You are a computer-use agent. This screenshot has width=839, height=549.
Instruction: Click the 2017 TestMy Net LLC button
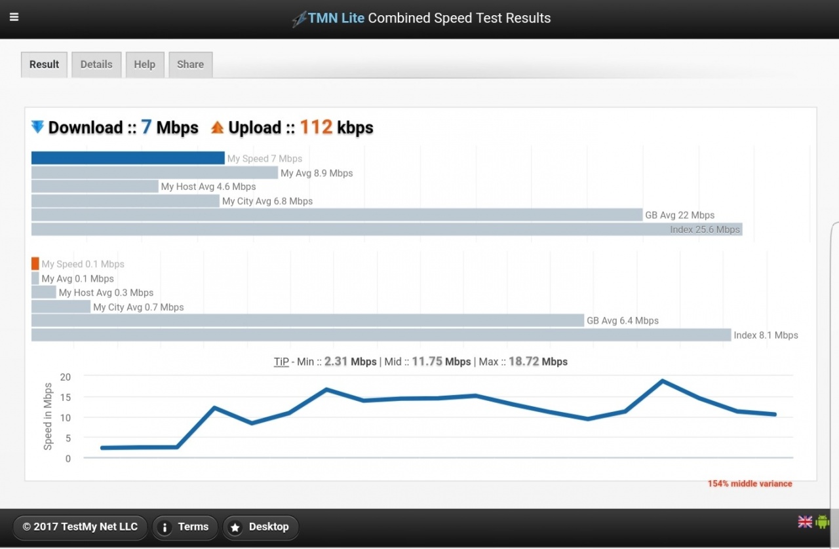[80, 527]
